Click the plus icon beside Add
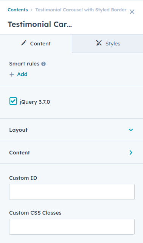 coord(12,75)
